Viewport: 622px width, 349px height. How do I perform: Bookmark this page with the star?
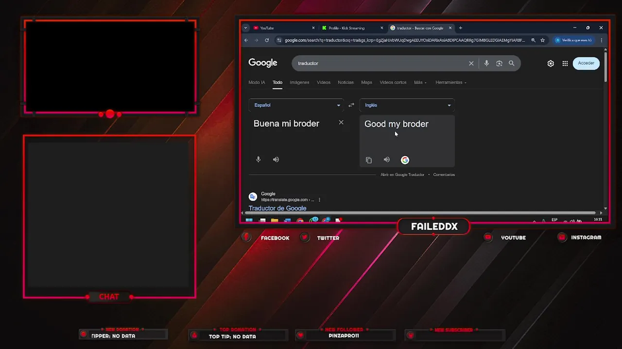542,40
